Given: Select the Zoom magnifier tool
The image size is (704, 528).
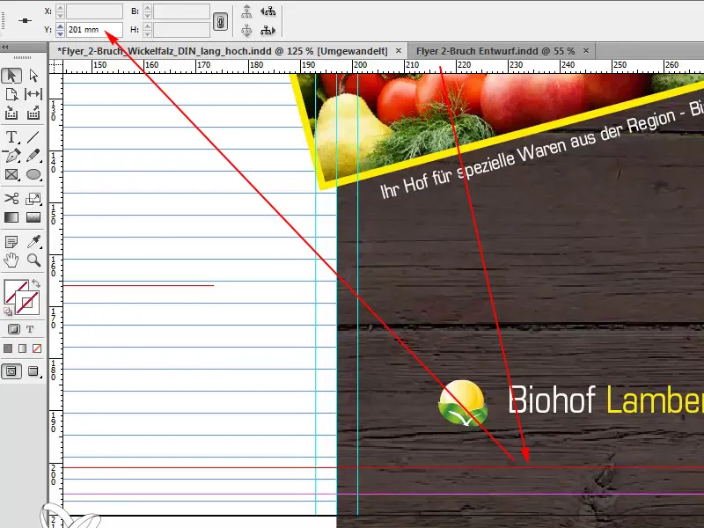Looking at the screenshot, I should [x=33, y=260].
